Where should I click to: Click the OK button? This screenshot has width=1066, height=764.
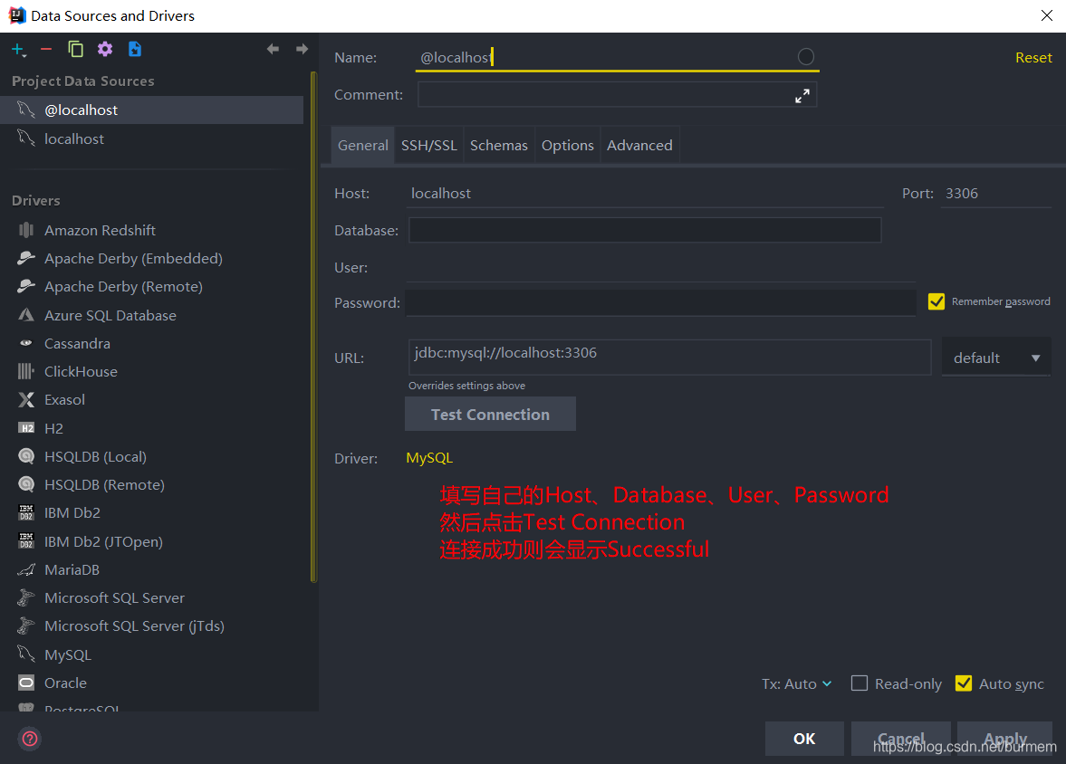pyautogui.click(x=804, y=739)
